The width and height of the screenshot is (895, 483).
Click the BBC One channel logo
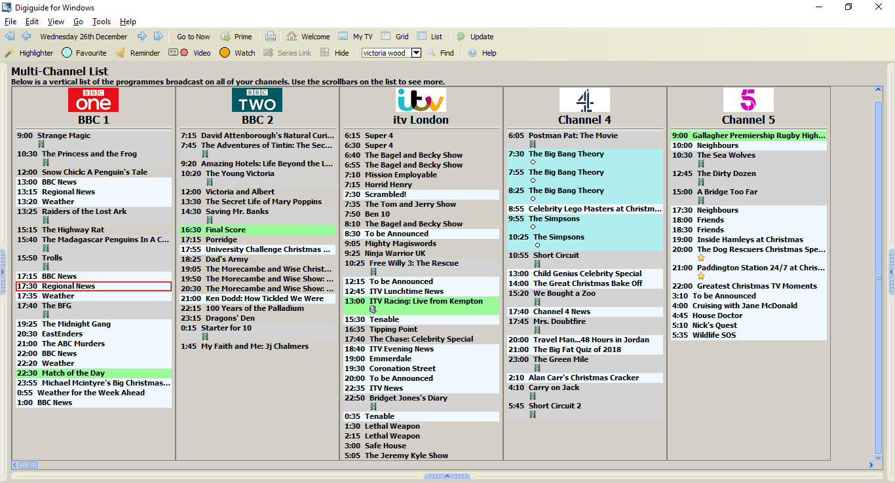[x=94, y=100]
